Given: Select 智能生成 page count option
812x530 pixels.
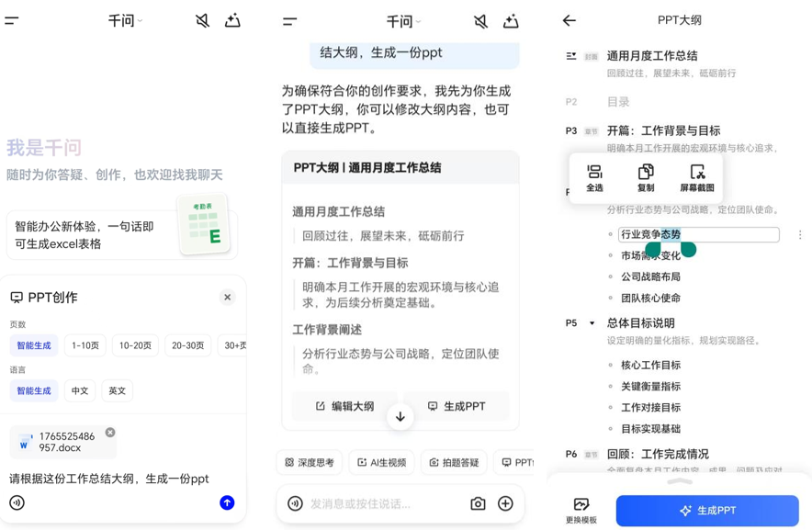Looking at the screenshot, I should tap(34, 345).
